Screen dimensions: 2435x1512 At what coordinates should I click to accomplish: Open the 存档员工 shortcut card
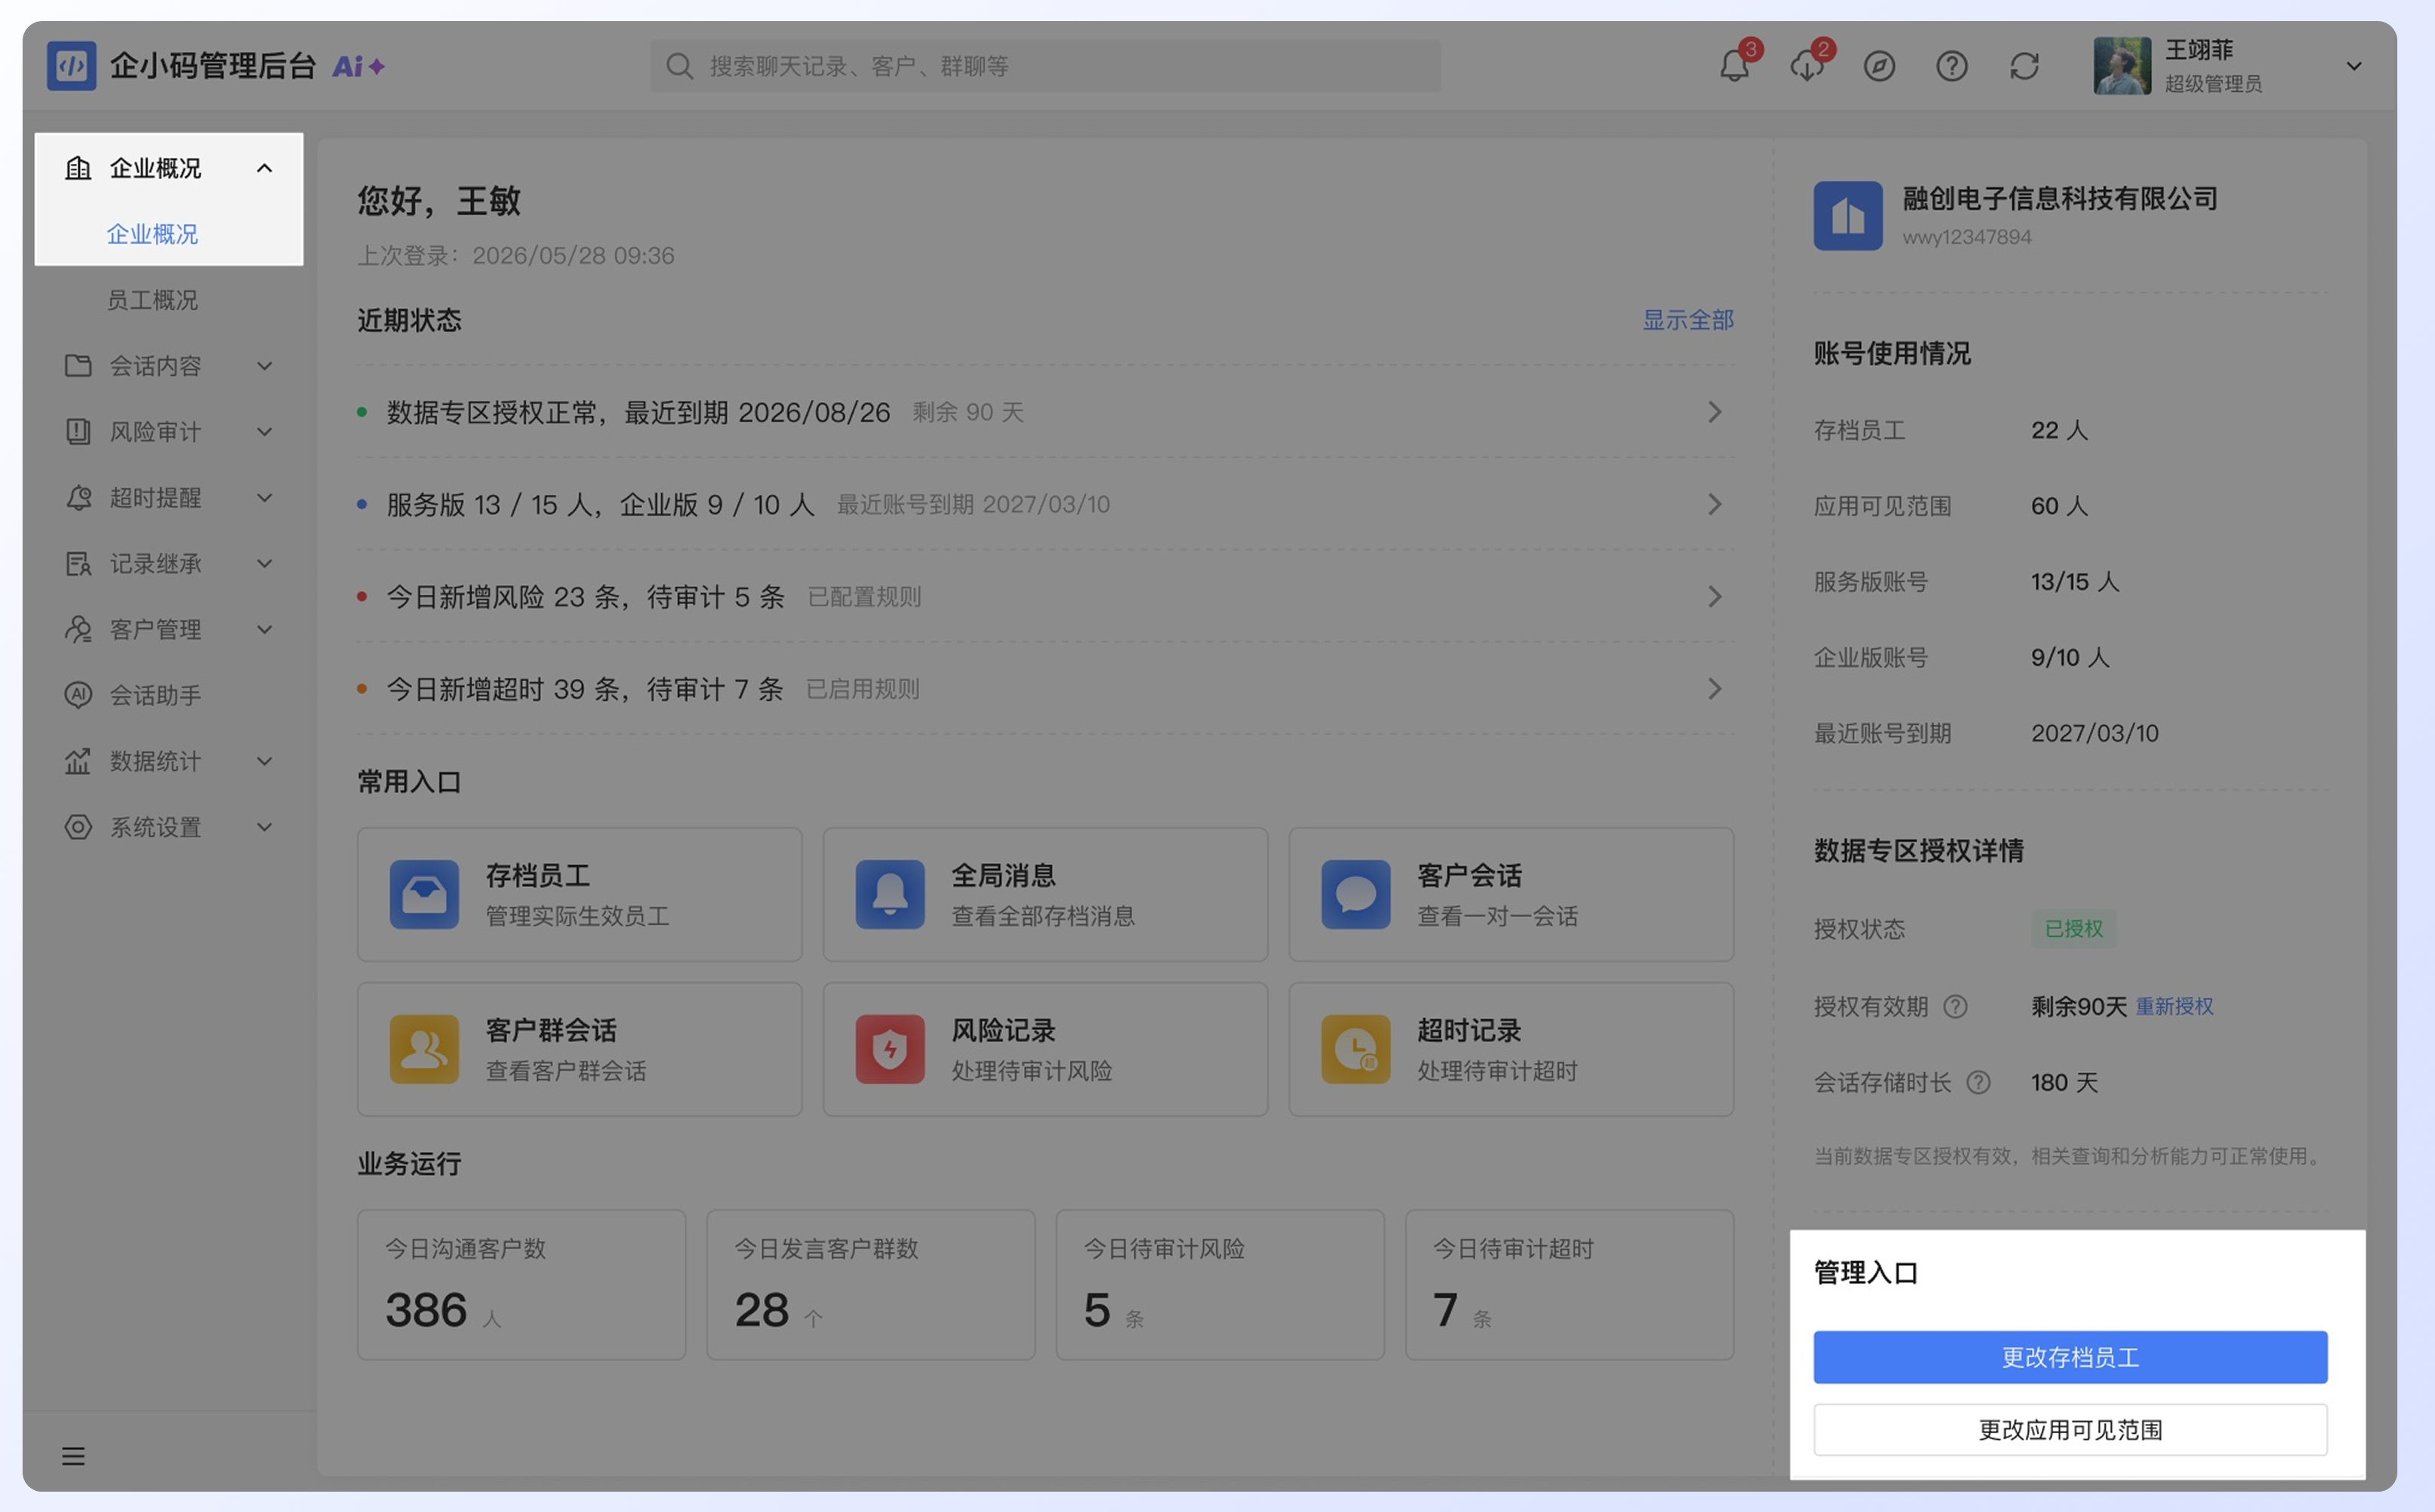click(x=579, y=894)
